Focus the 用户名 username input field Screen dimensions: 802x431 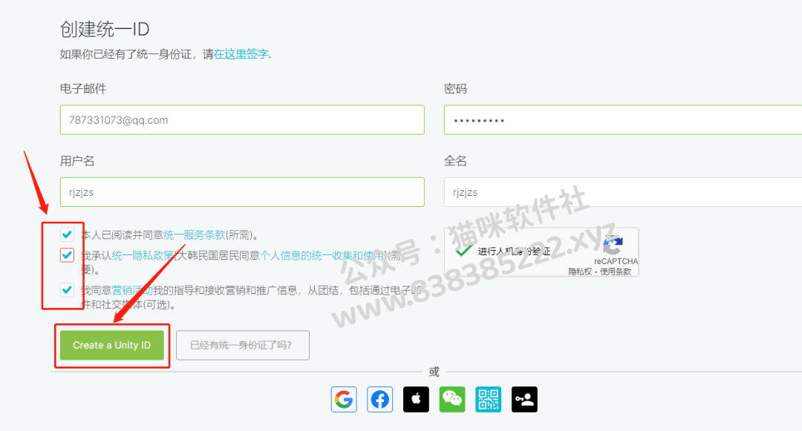[242, 192]
